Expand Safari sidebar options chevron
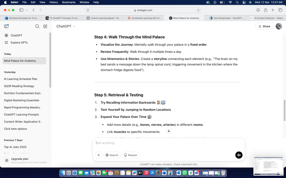Viewport: 286px width, 178px height. pyautogui.click(x=27, y=10)
